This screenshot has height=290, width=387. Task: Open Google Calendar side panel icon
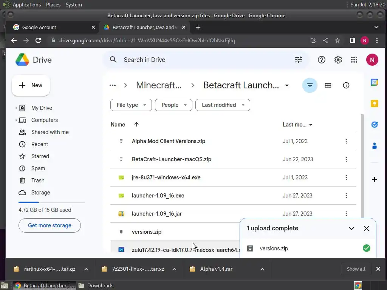tap(375, 83)
